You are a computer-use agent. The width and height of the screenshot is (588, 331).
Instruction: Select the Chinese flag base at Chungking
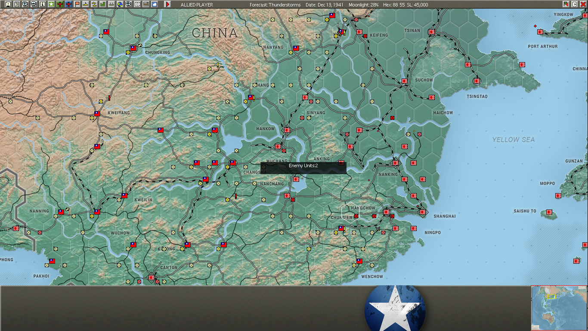coord(133,48)
